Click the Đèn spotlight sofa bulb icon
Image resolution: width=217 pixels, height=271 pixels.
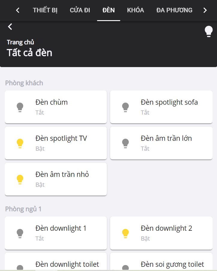125,107
